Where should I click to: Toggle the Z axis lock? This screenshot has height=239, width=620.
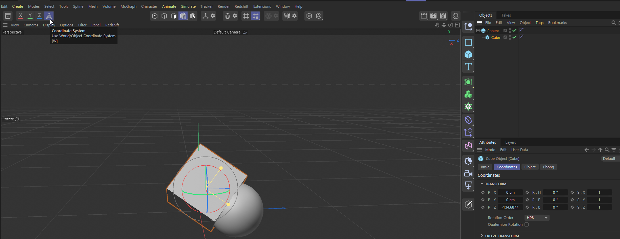point(40,16)
